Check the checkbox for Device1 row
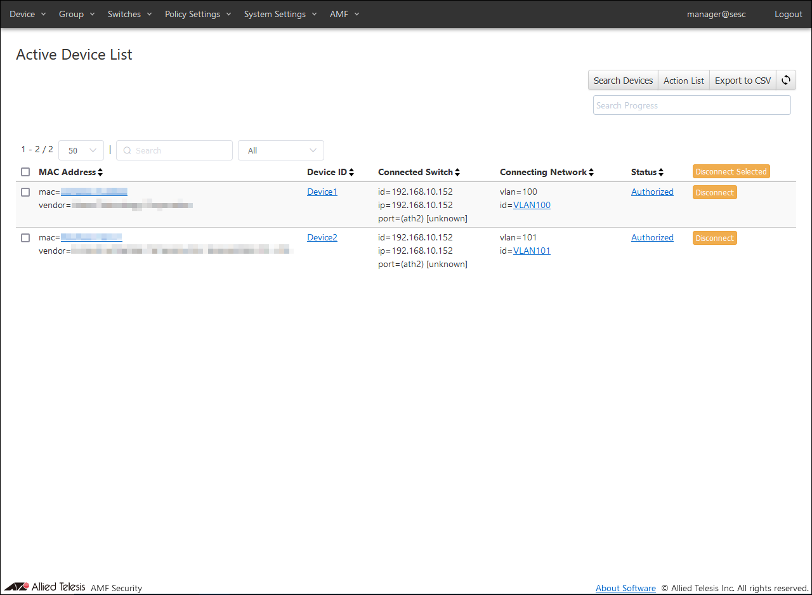This screenshot has width=812, height=595. (x=25, y=192)
